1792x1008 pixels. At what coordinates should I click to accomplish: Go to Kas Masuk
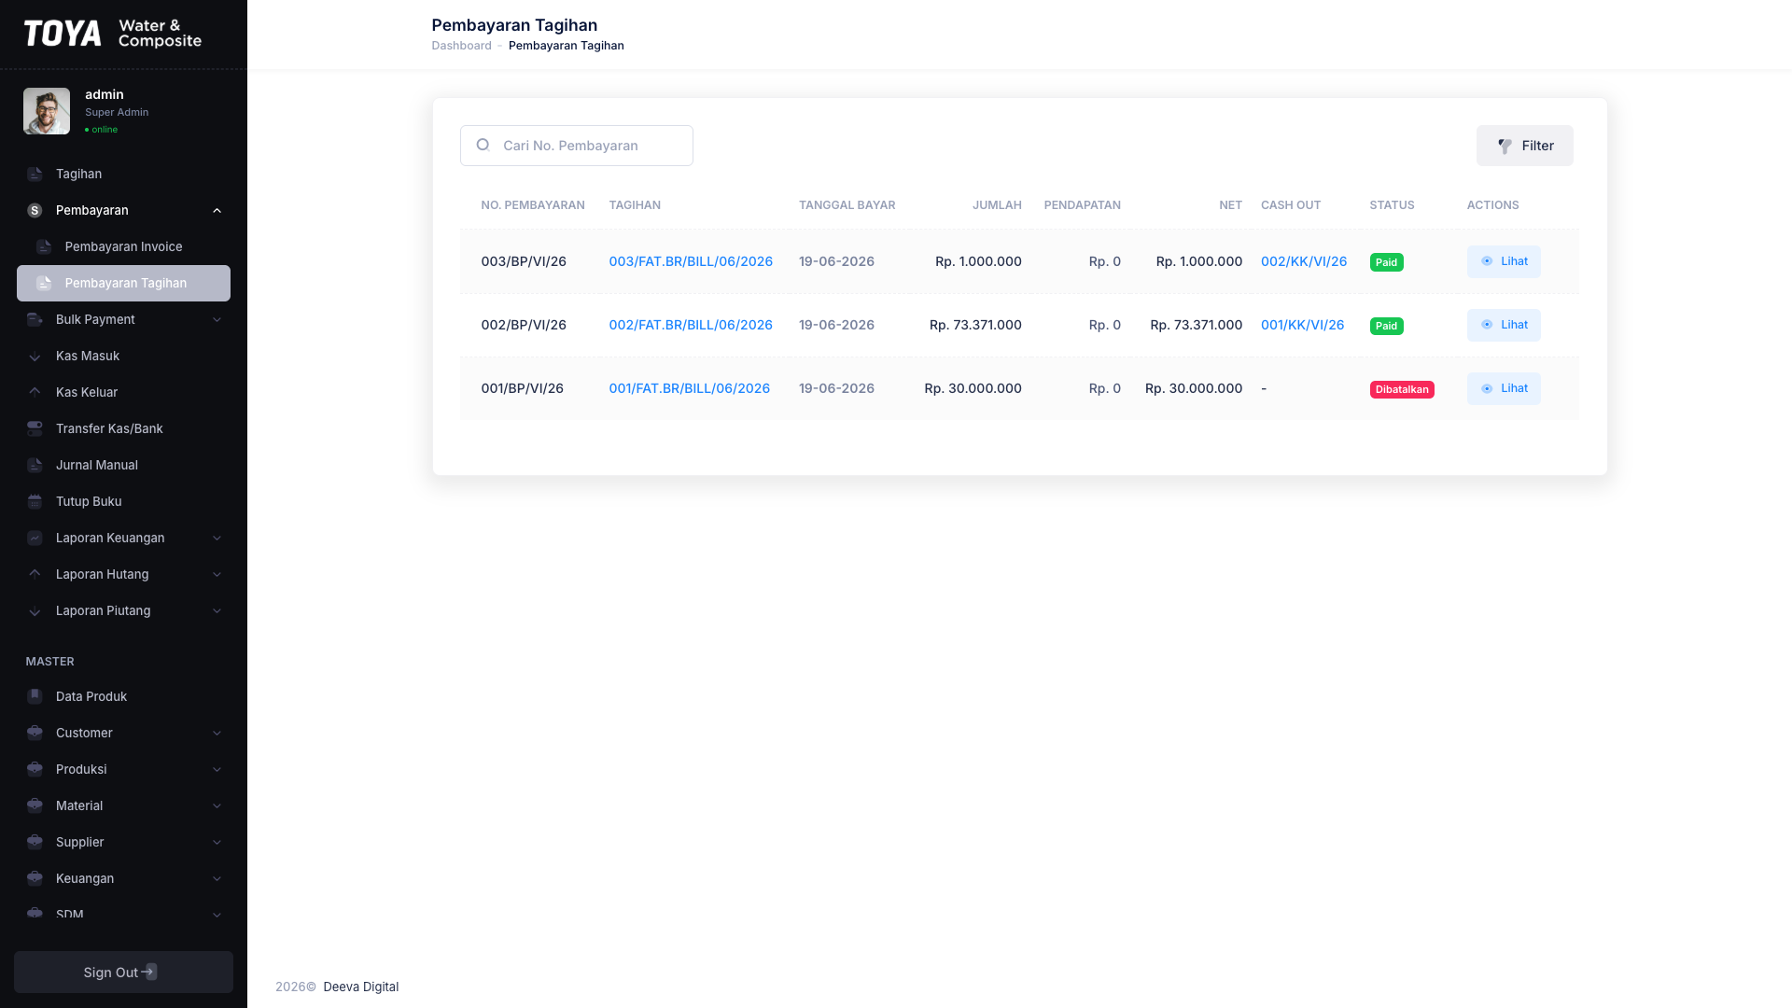(x=123, y=357)
